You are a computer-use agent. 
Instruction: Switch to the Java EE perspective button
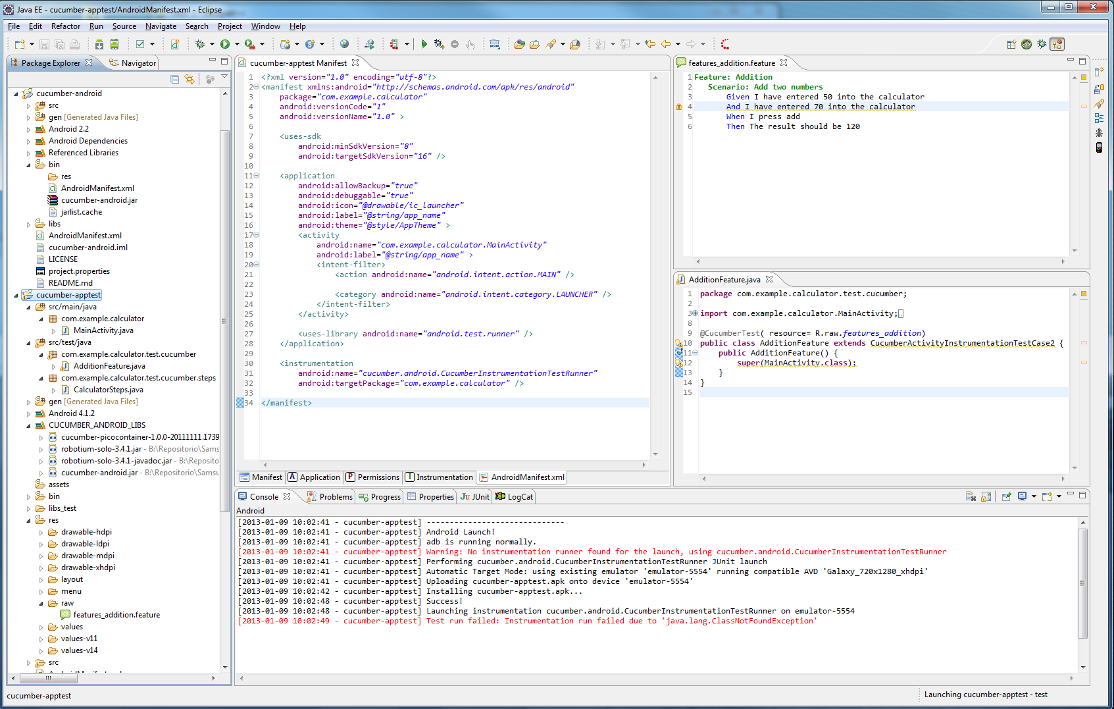click(1057, 44)
